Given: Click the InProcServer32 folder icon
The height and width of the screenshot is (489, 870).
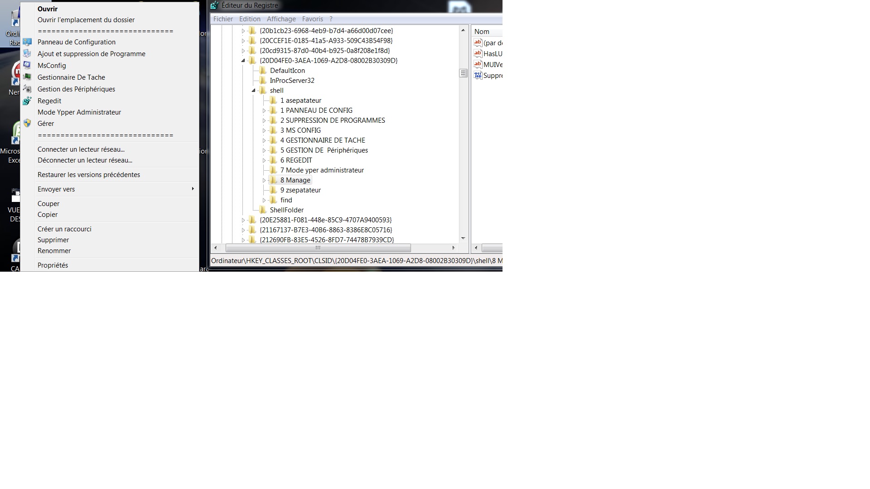Looking at the screenshot, I should pyautogui.click(x=263, y=81).
